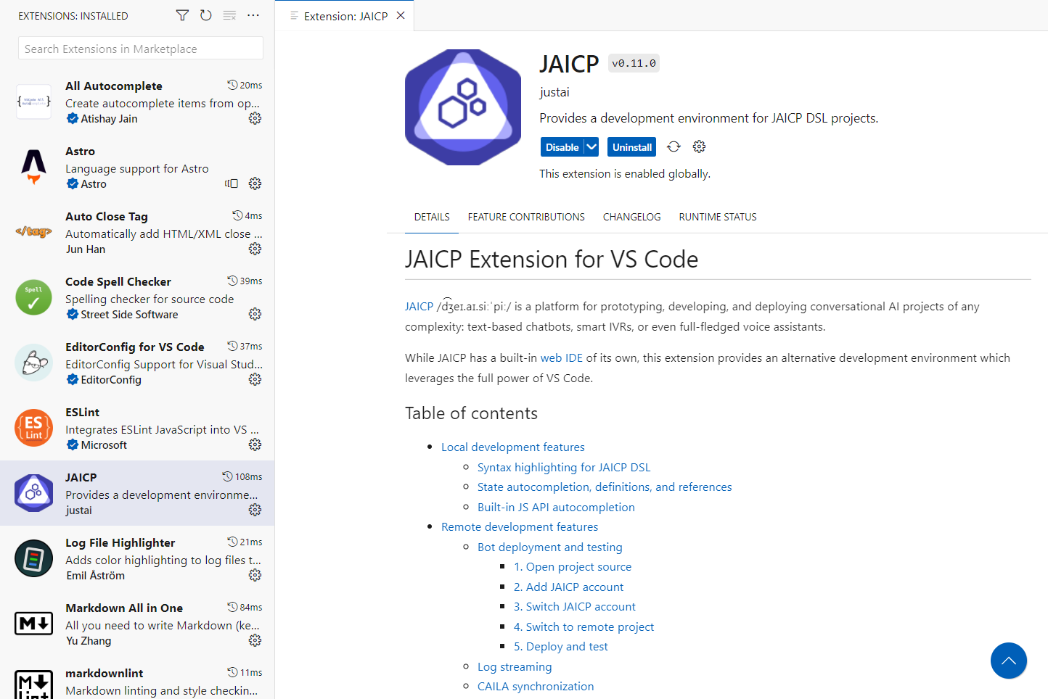Screen dimensions: 1048x699
Task: View the RUNTIME STATUS tab
Action: (717, 216)
